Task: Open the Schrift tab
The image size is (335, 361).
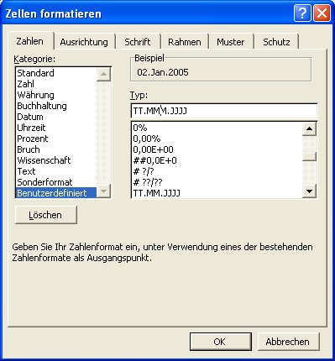Action: coord(138,42)
